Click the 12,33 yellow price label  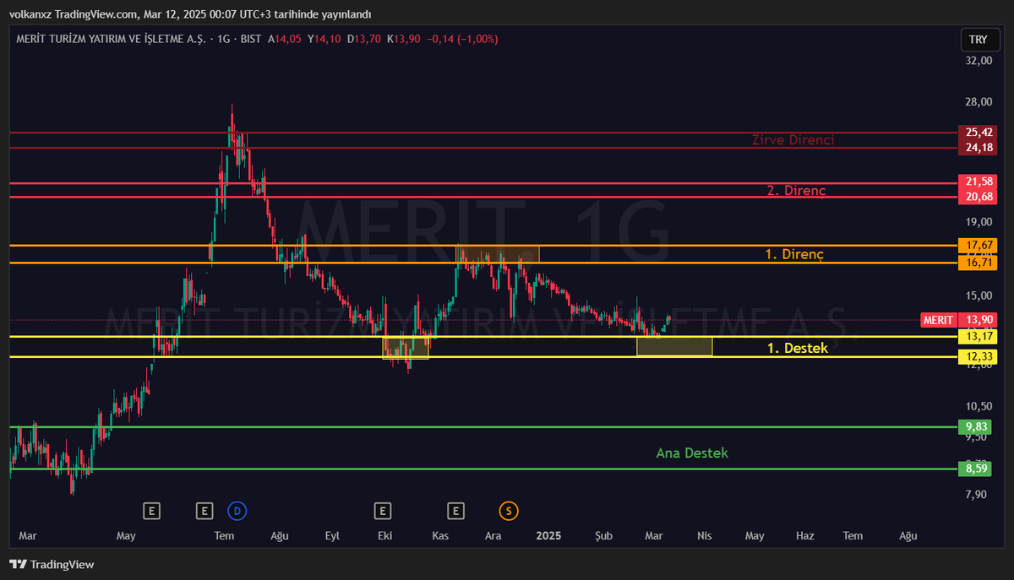979,357
